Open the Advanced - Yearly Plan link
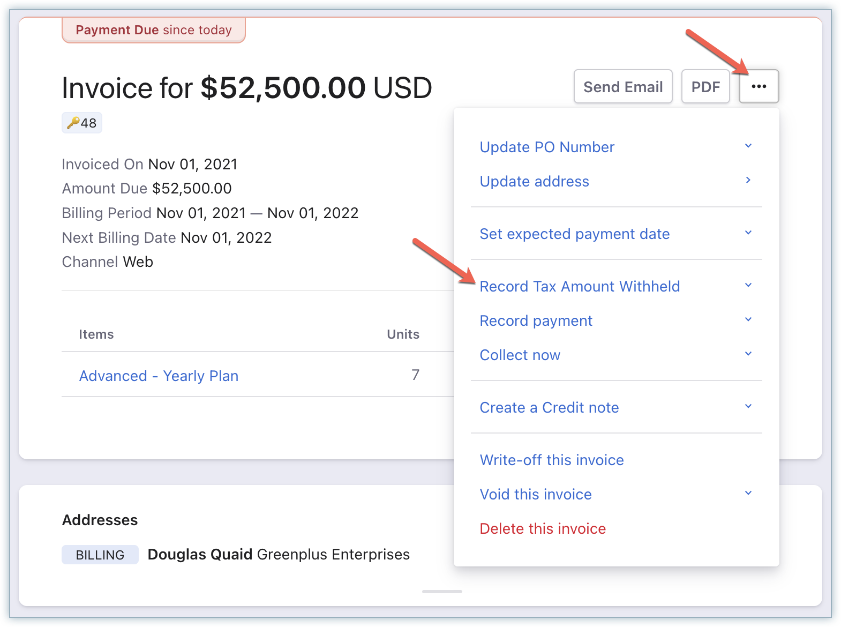This screenshot has height=627, width=841. click(x=159, y=376)
